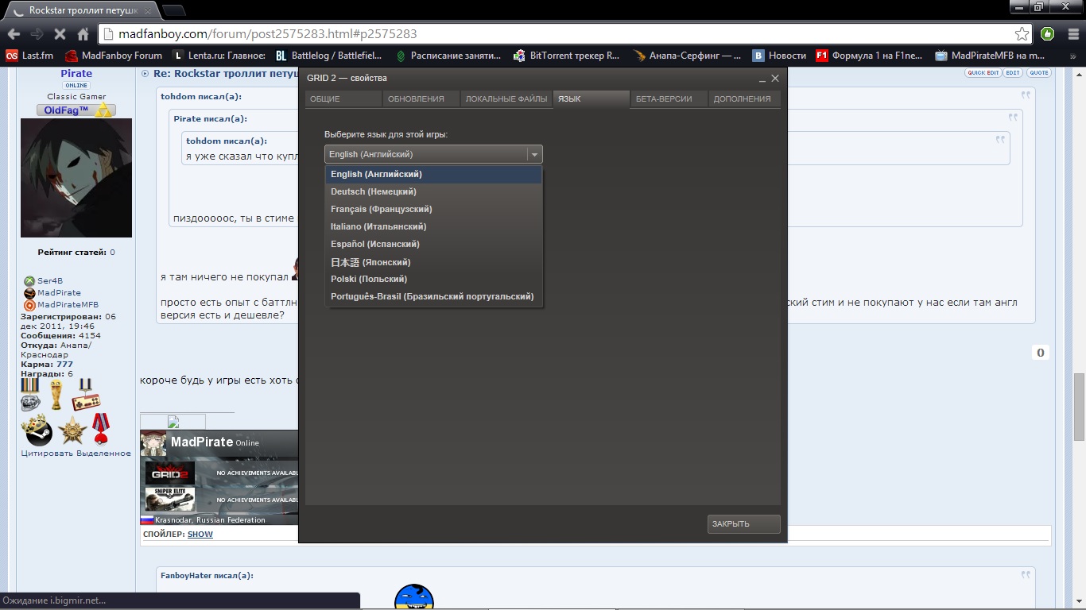Select Deutsch from the language list
Screen dimensions: 1086x610
click(x=374, y=191)
